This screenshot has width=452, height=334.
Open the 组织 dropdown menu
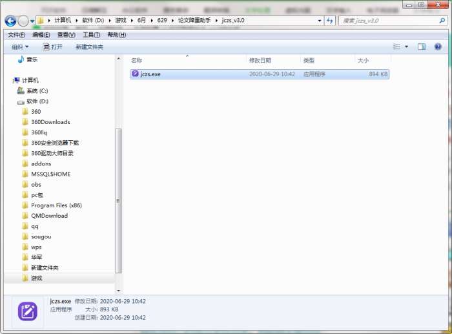point(19,47)
